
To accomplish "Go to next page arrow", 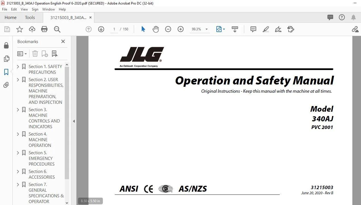I will (x=101, y=29).
